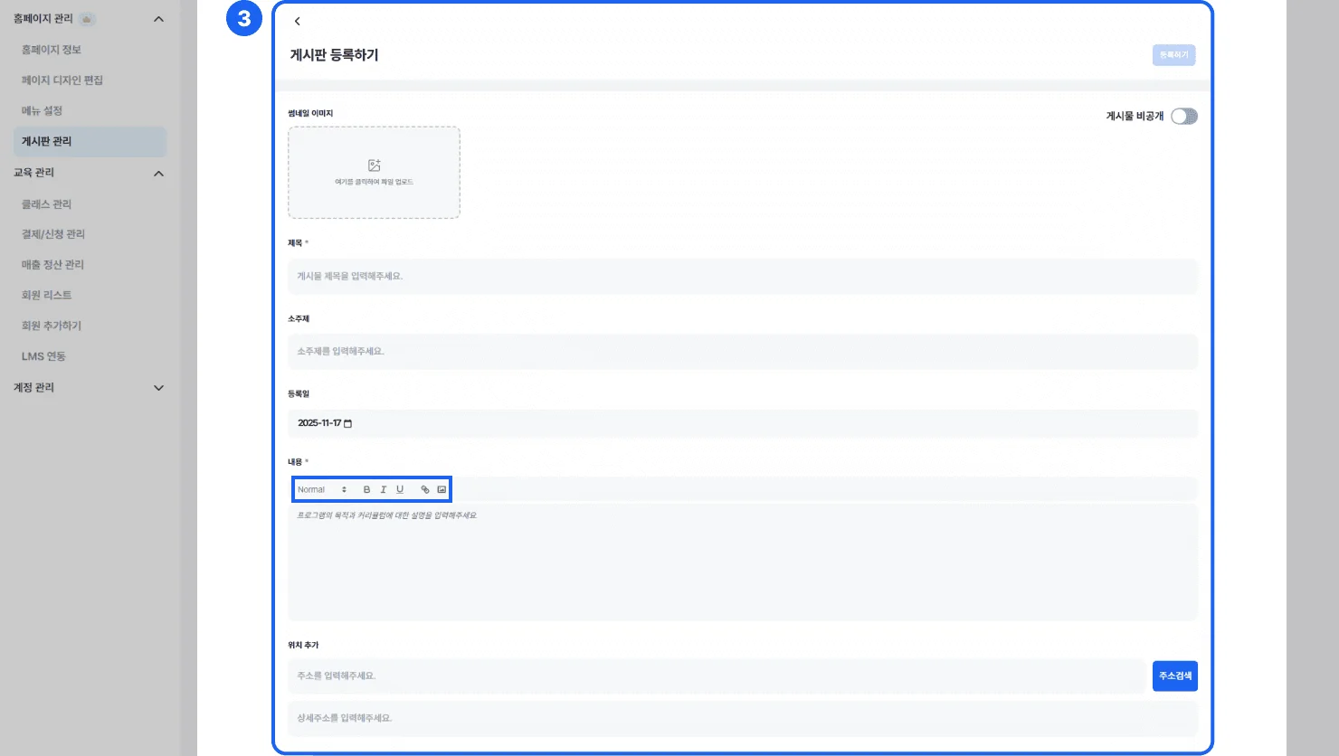The height and width of the screenshot is (756, 1339).
Task: Open 홈페이지 정보 in the sidebar
Action: (x=52, y=50)
